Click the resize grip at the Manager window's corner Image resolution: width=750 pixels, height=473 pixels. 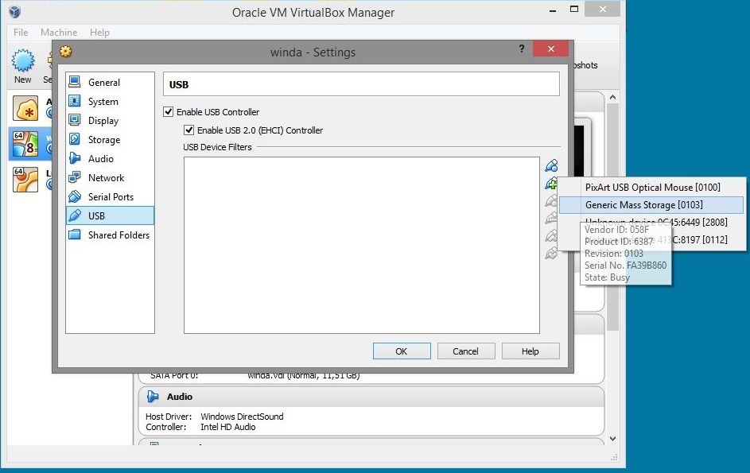(615, 458)
